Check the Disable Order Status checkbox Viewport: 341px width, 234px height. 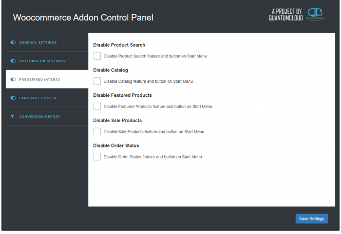pyautogui.click(x=97, y=157)
